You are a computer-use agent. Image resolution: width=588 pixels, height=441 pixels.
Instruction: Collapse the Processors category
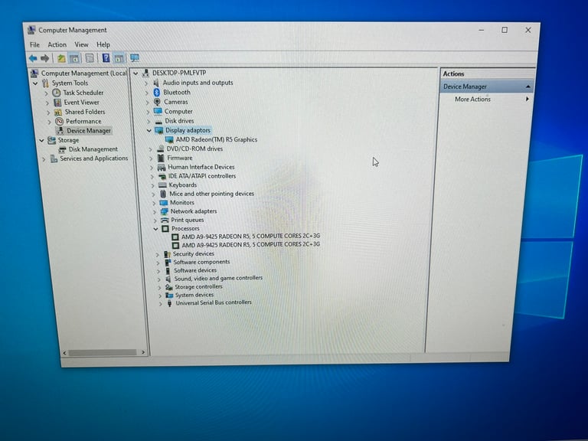coord(155,228)
